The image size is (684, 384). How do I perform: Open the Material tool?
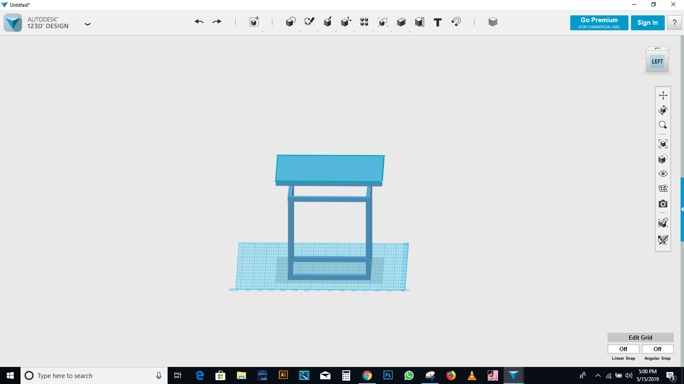click(x=493, y=22)
